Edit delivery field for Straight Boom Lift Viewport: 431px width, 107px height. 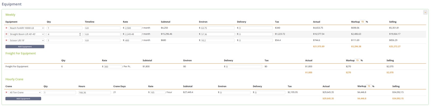click(x=256, y=34)
